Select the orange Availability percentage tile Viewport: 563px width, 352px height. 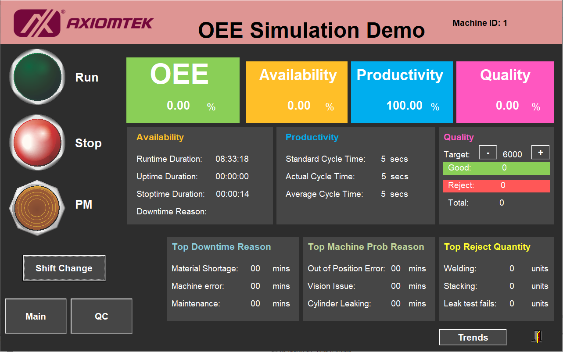(x=296, y=92)
